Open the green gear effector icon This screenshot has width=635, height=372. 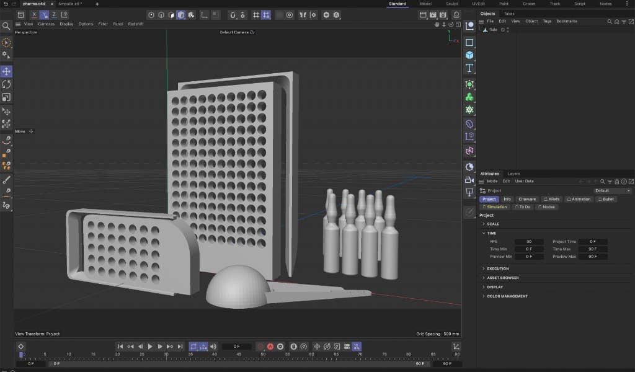coord(469,110)
